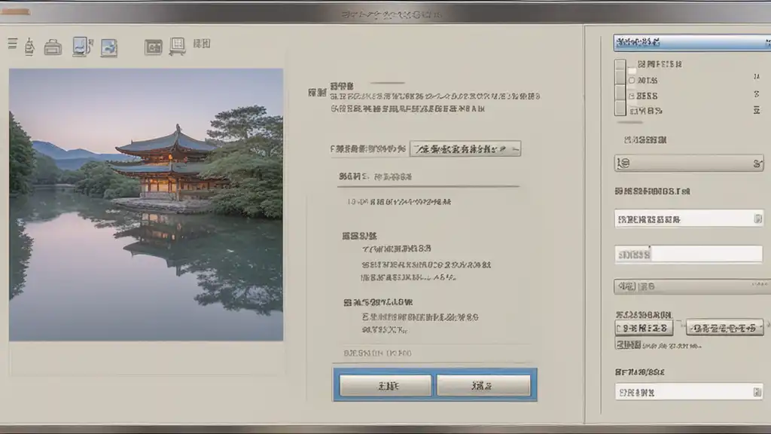This screenshot has width=771, height=434.
Task: Click the right button in the blue footer bar
Action: click(483, 385)
